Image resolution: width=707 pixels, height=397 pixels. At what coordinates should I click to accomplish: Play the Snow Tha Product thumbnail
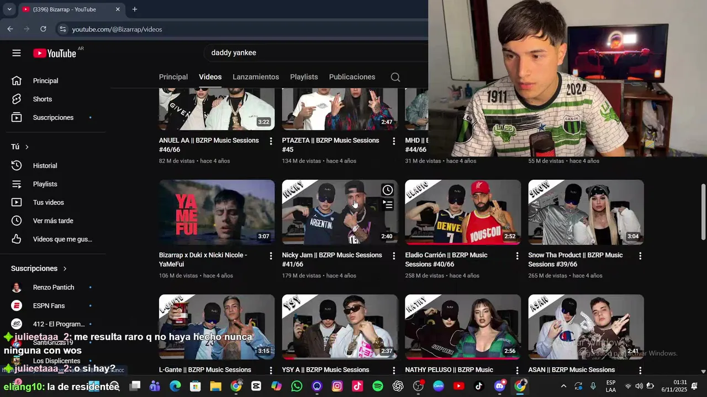[x=586, y=212]
